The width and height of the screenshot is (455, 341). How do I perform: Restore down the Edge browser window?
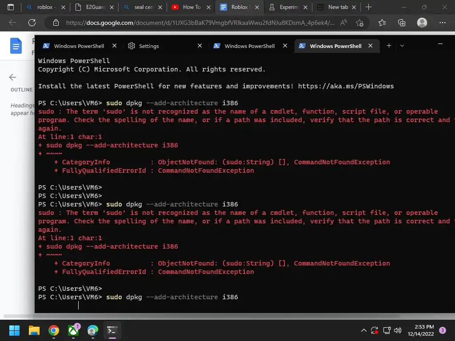tap(424, 7)
